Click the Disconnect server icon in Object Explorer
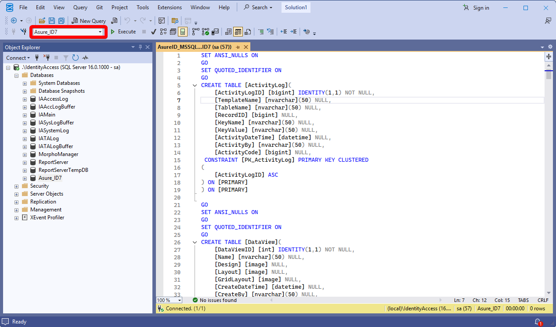This screenshot has width=556, height=327. click(x=47, y=58)
